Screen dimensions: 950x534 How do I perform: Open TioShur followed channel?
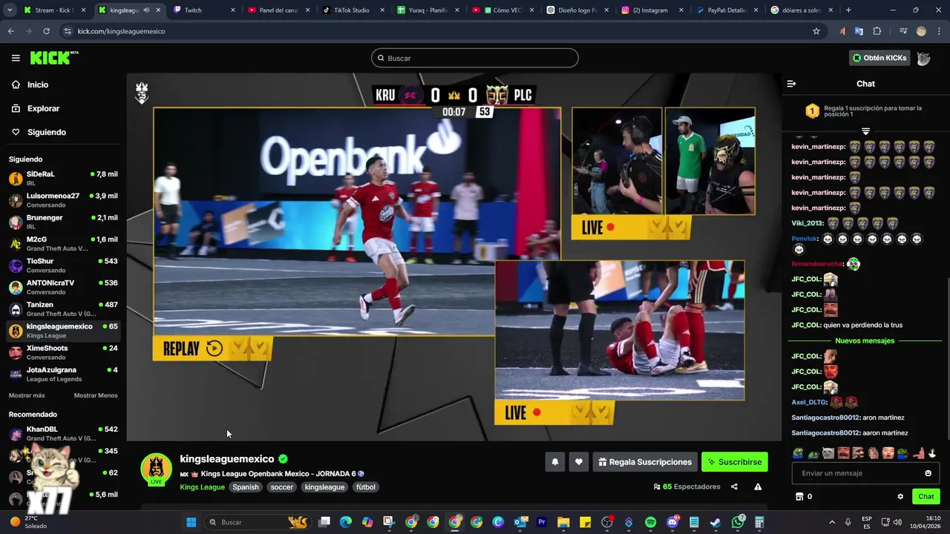pyautogui.click(x=63, y=266)
